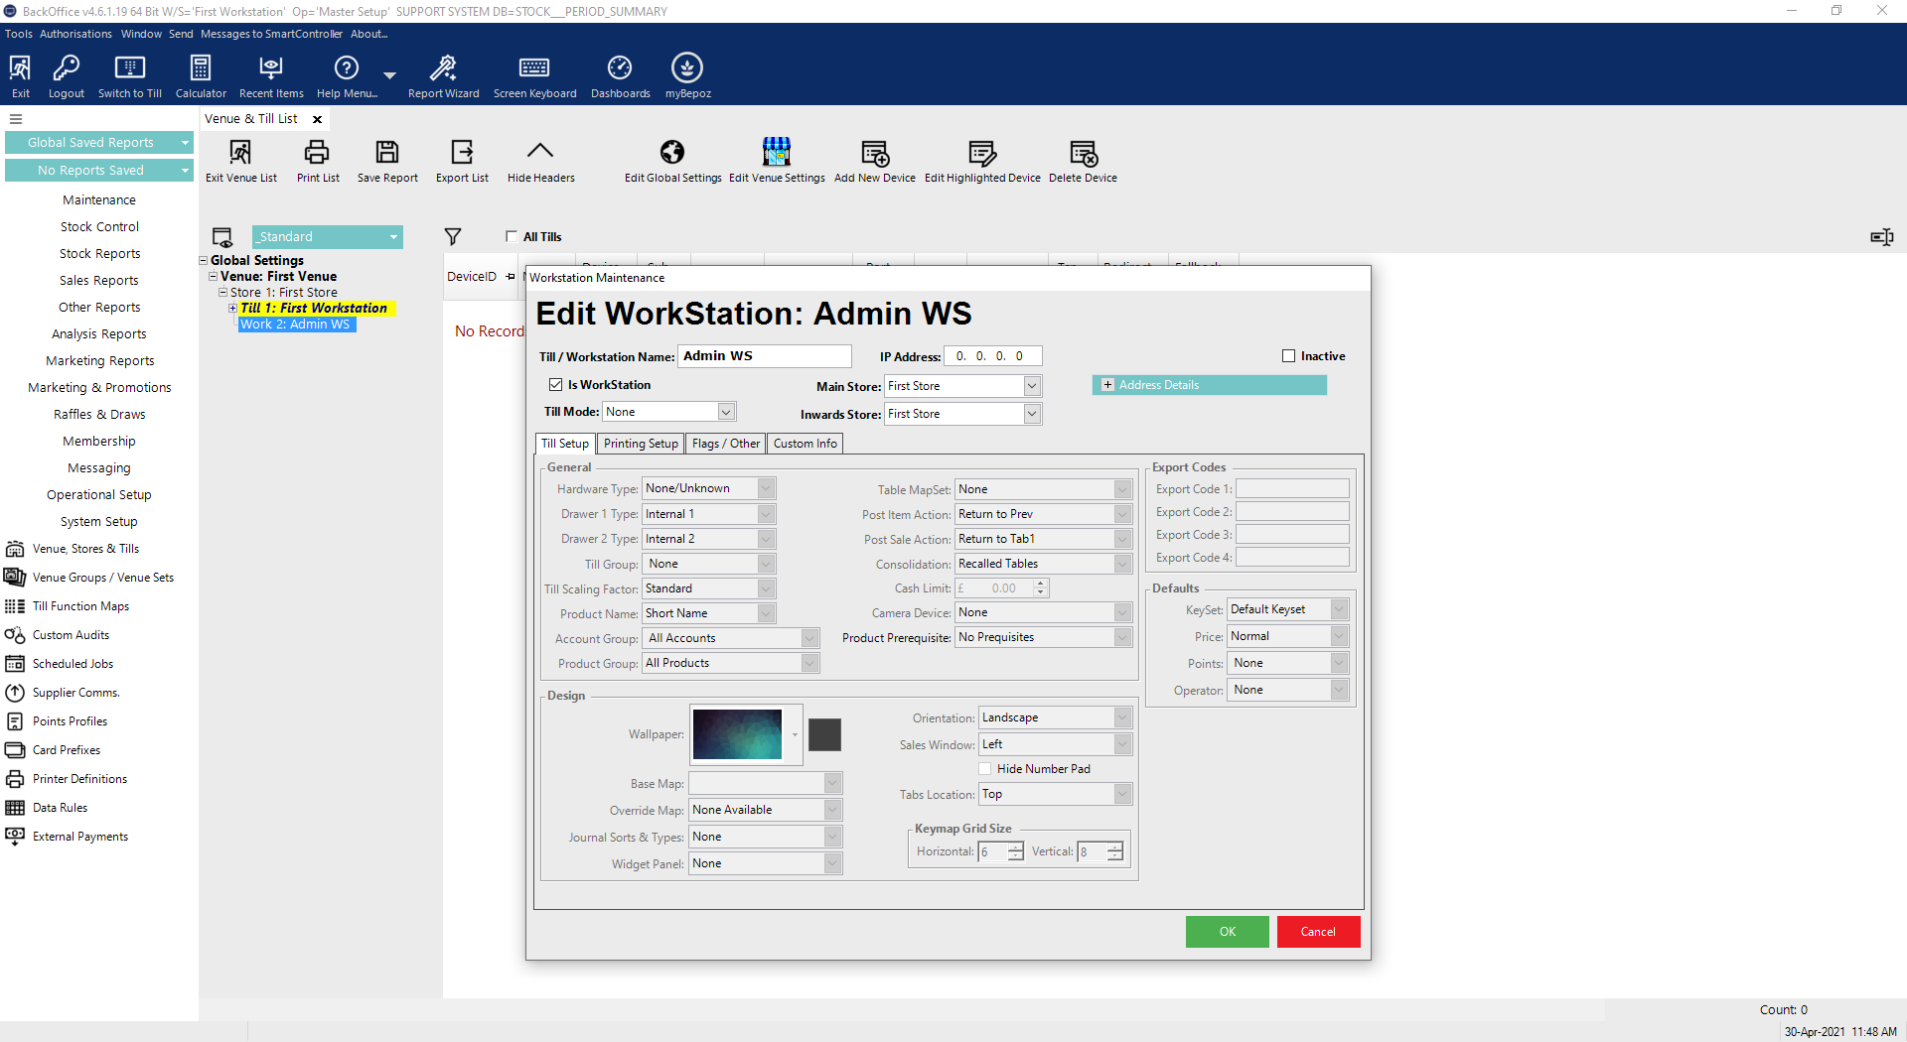Open Edit Global Settings

click(671, 159)
